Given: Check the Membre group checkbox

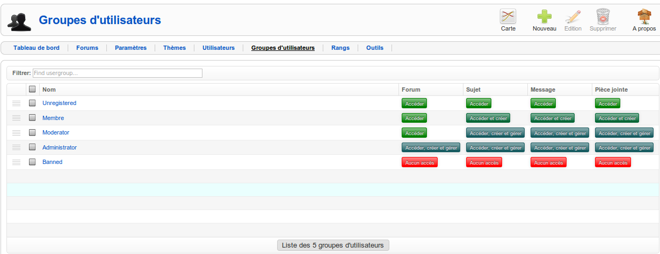Looking at the screenshot, I should point(32,118).
